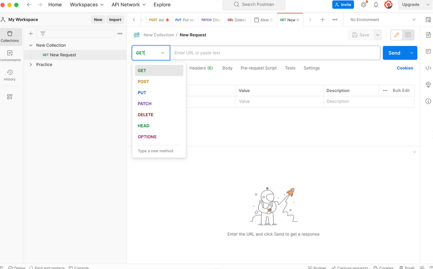Image resolution: width=433 pixels, height=269 pixels.
Task: Open code snippet icon in right sidebar
Action: coord(428,68)
